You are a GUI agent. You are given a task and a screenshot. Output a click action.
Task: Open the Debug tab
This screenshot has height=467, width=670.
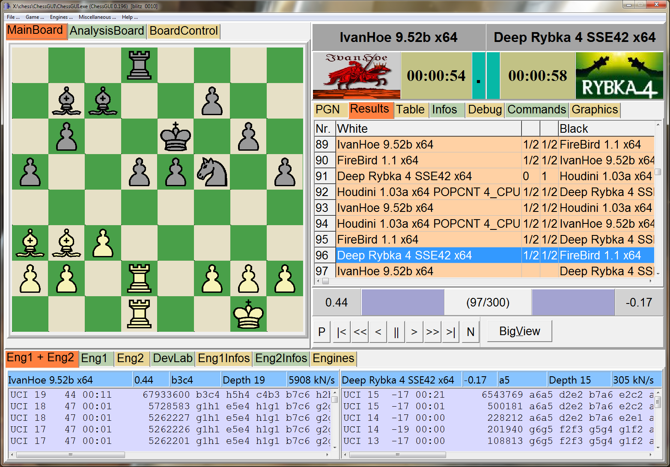click(485, 110)
